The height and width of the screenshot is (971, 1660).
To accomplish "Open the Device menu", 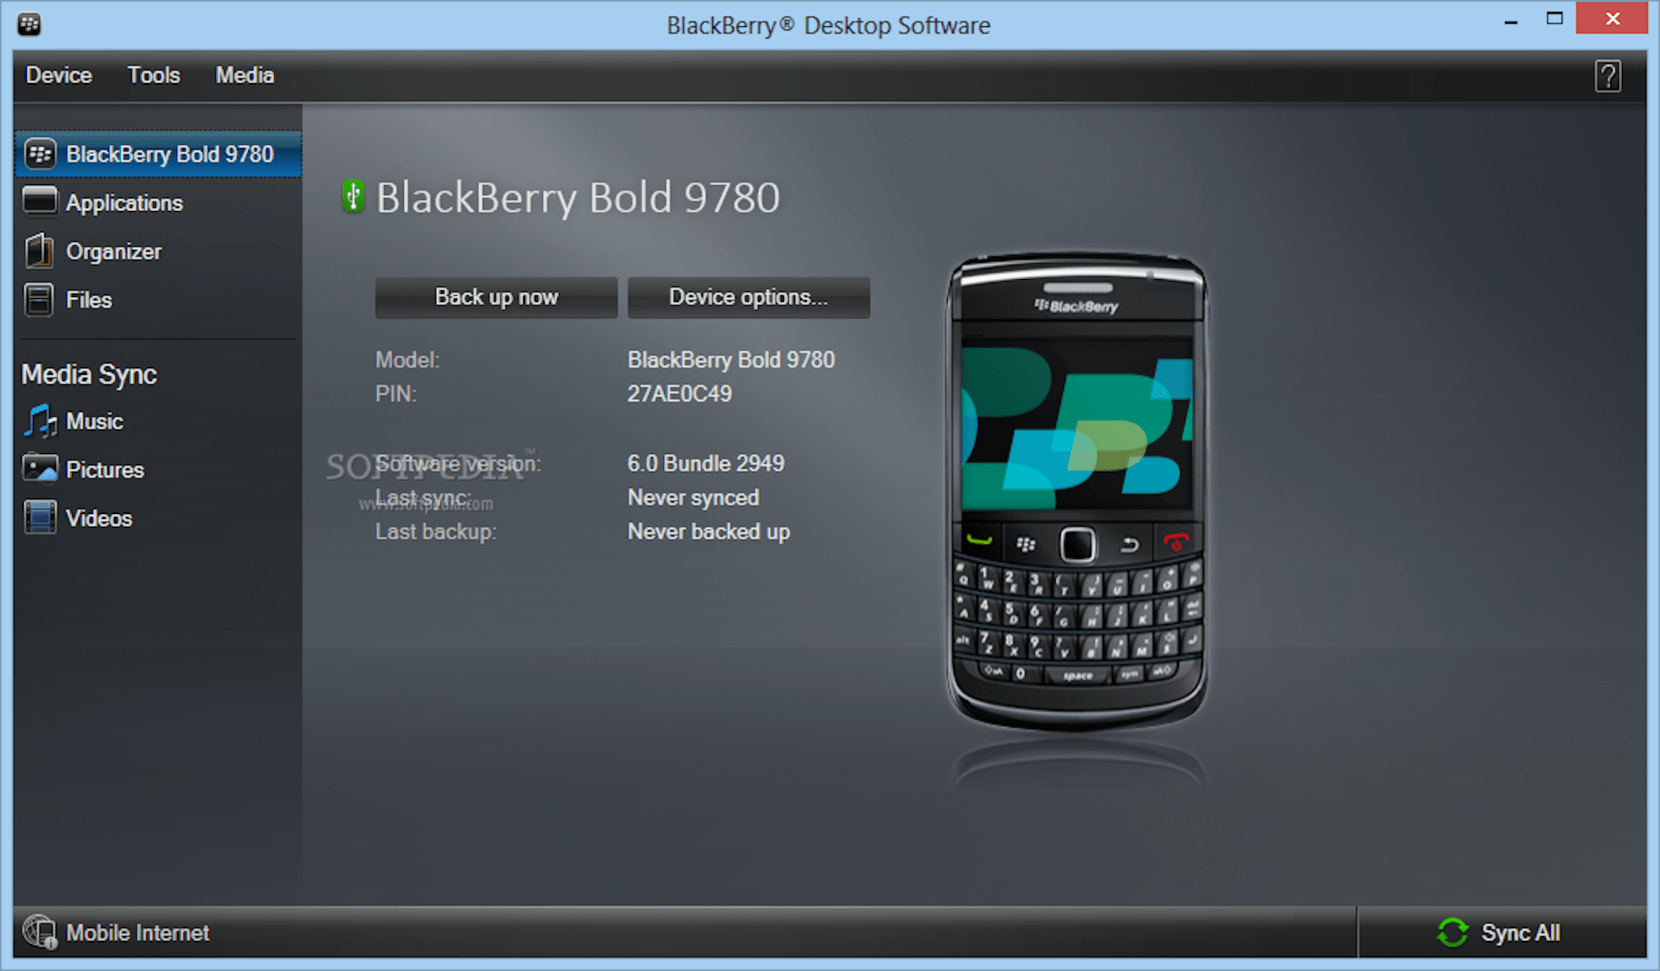I will pyautogui.click(x=58, y=75).
